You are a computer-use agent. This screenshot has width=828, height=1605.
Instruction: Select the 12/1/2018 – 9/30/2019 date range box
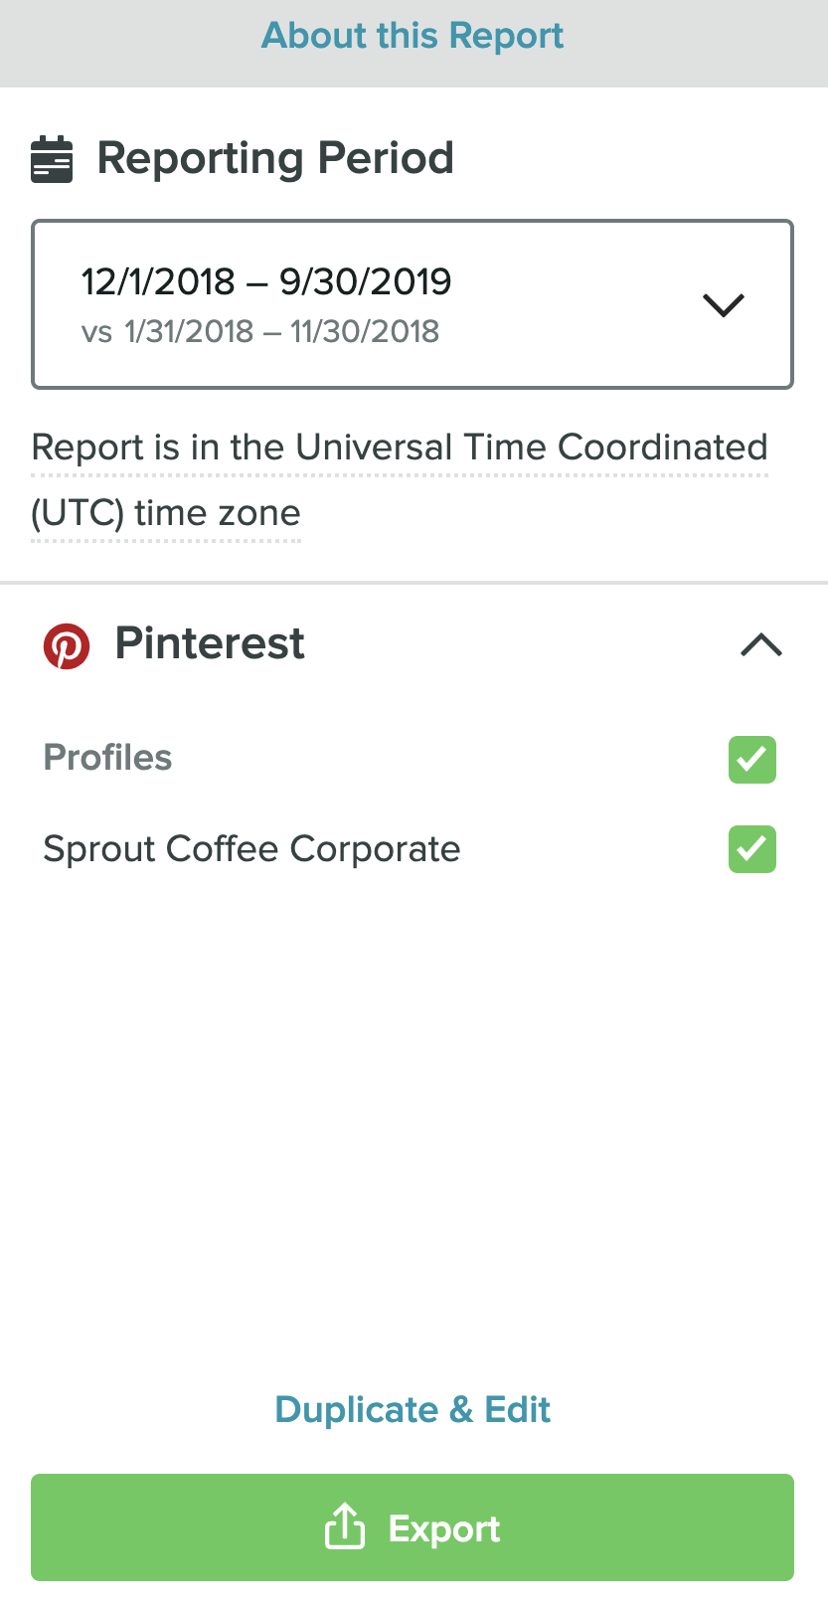tap(413, 303)
